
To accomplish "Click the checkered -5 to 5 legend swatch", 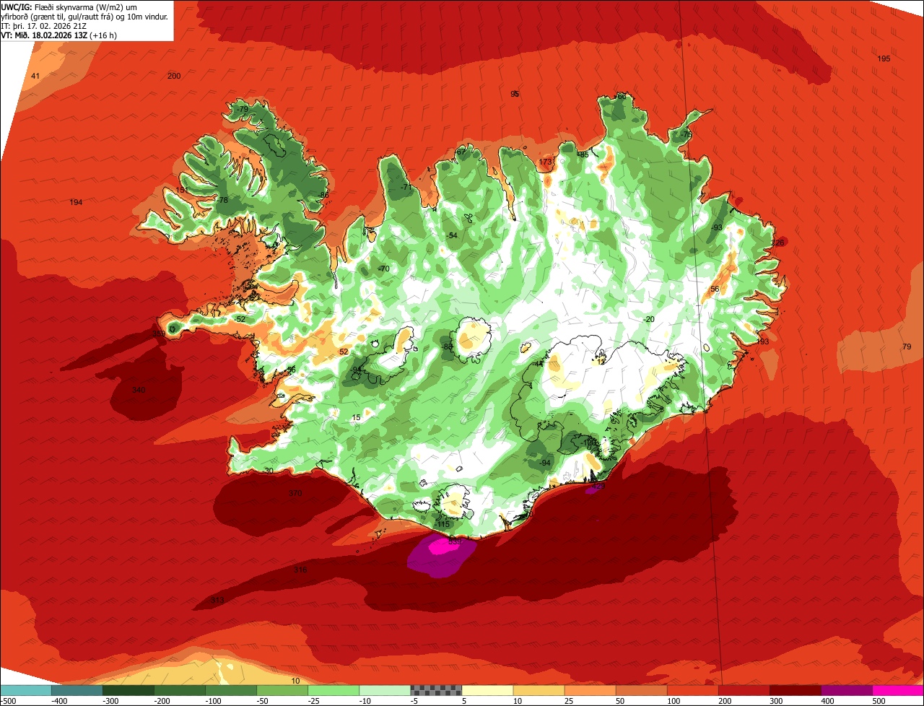I will click(435, 690).
